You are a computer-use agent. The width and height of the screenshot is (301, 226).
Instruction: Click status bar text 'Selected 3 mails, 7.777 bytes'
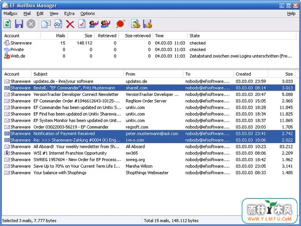(29, 220)
